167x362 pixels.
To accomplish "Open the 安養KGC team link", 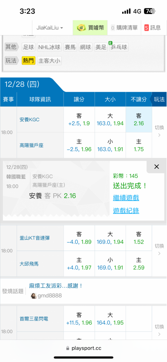I will [30, 119].
